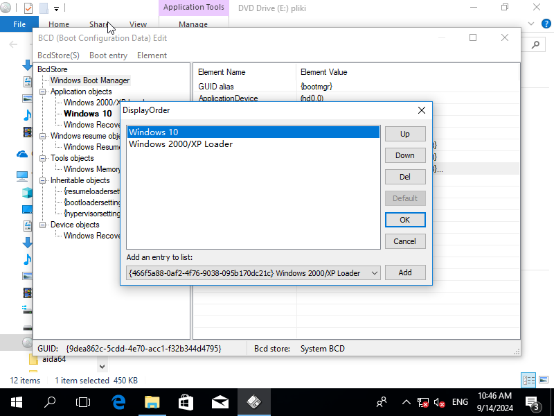Select Windows 2000/XP Loader tree item

click(92, 103)
